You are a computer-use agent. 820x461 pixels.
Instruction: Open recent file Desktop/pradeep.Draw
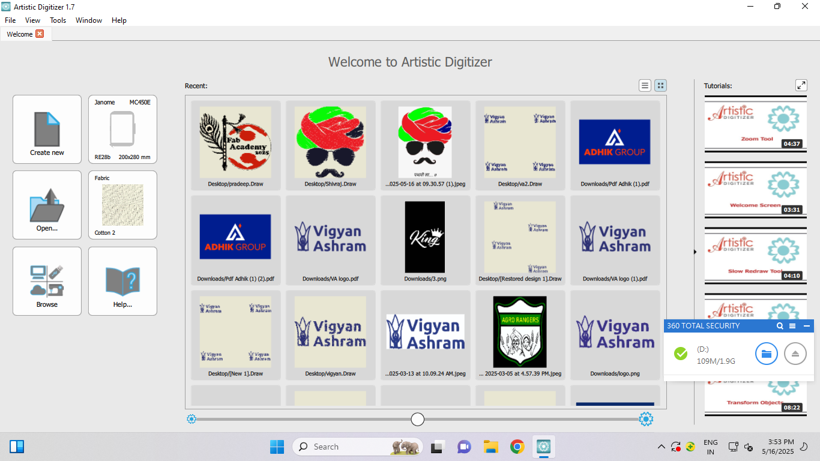pyautogui.click(x=235, y=145)
